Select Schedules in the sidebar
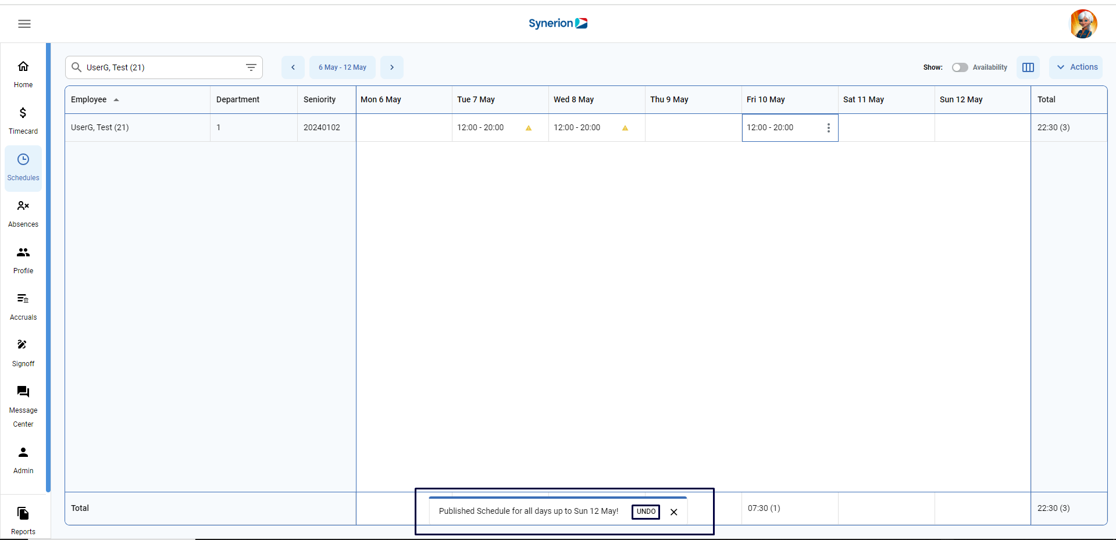1116x540 pixels. (23, 168)
